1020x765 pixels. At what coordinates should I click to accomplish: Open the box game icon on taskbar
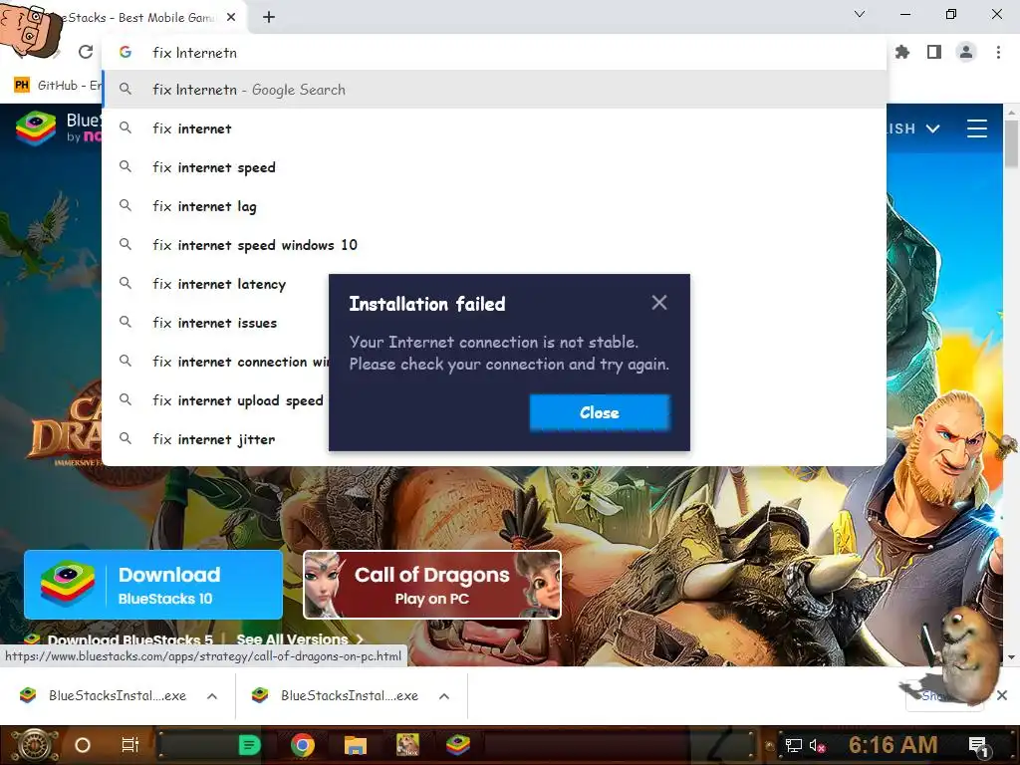click(x=407, y=745)
